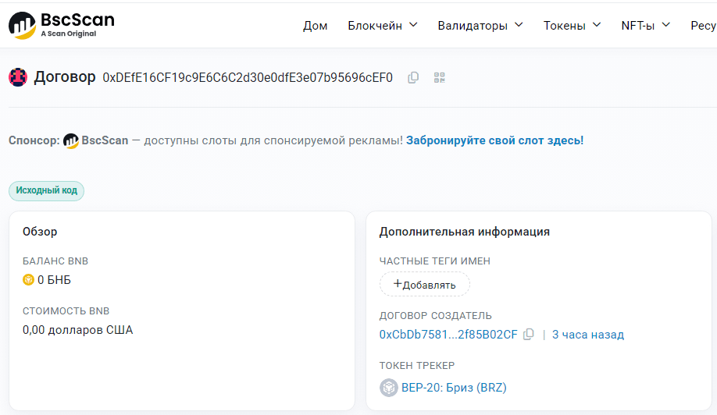Expand the Блокчейн dropdown menu
The width and height of the screenshot is (717, 415).
point(383,26)
